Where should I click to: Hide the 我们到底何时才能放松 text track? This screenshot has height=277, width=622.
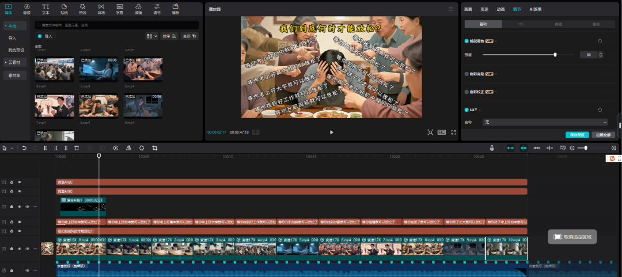[x=20, y=231]
